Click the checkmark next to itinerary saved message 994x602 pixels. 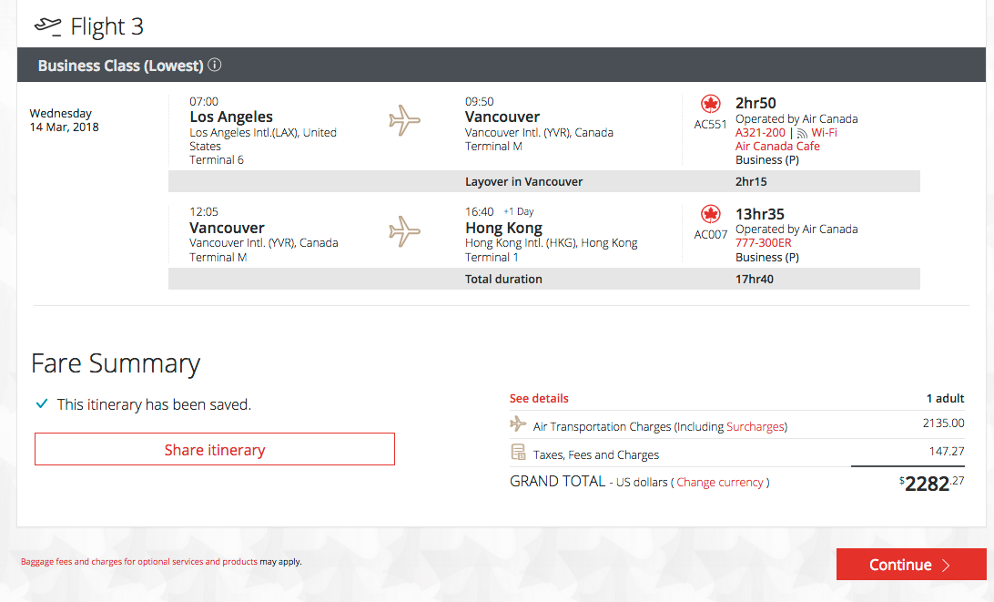coord(42,403)
